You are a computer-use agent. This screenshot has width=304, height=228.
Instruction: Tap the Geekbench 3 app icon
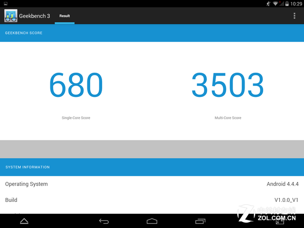tap(10, 16)
